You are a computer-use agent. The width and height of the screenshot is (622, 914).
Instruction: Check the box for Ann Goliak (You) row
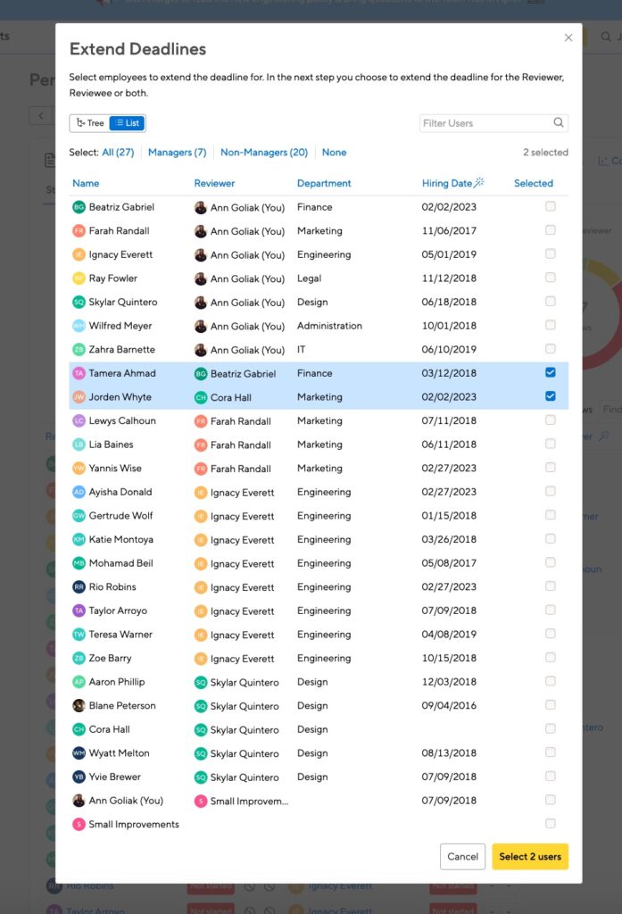coord(550,800)
